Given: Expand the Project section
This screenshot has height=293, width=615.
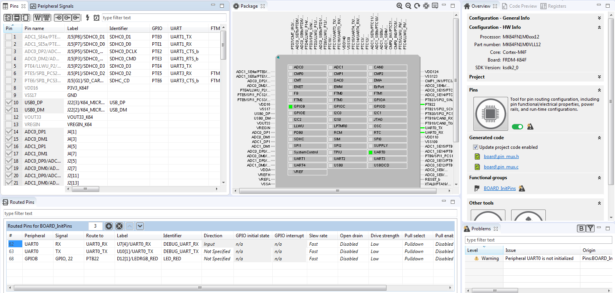Looking at the screenshot, I should point(599,77).
